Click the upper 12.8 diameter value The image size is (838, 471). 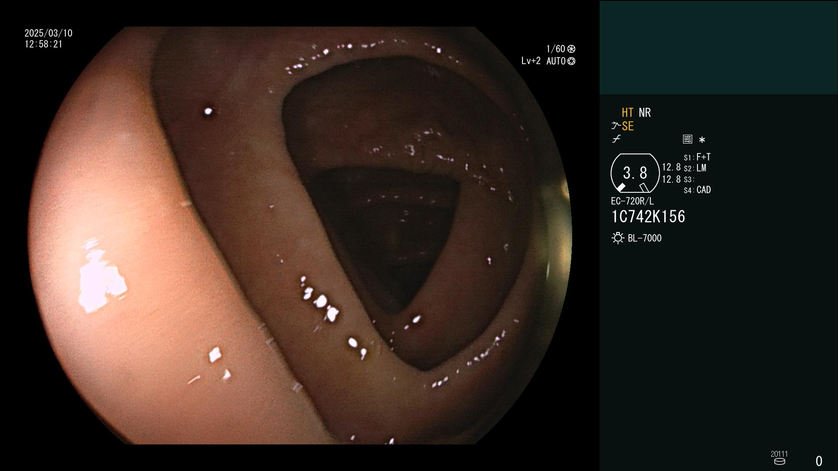[x=671, y=167]
